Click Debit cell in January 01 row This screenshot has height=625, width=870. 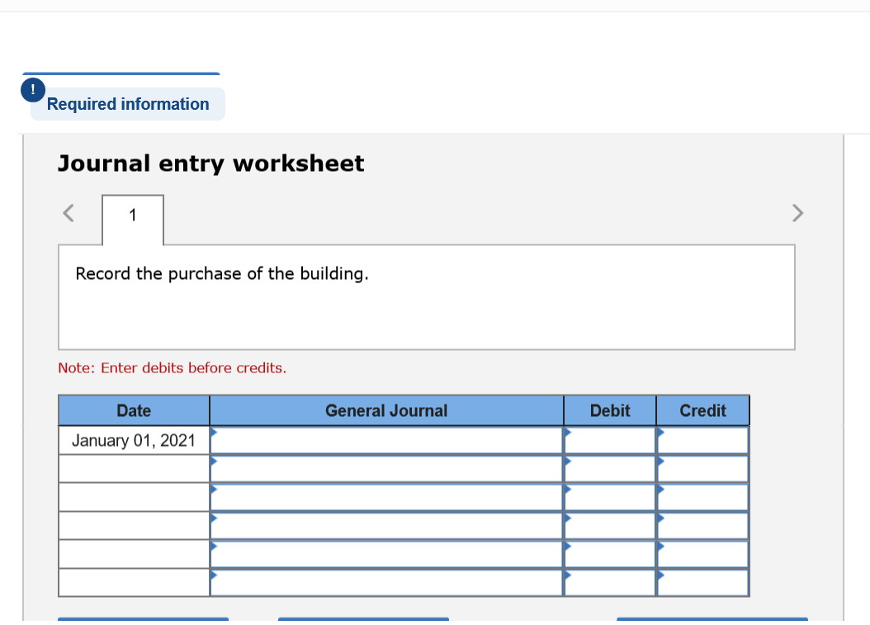click(610, 440)
